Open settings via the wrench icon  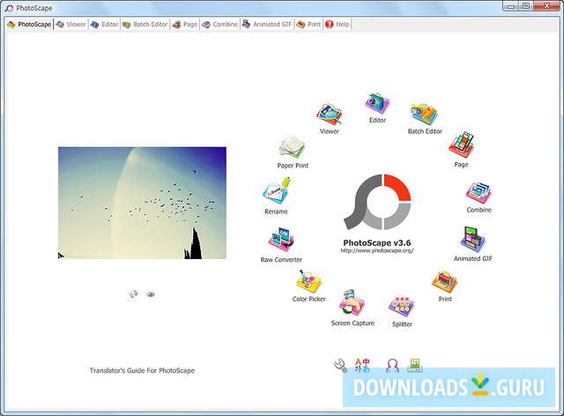pos(340,366)
